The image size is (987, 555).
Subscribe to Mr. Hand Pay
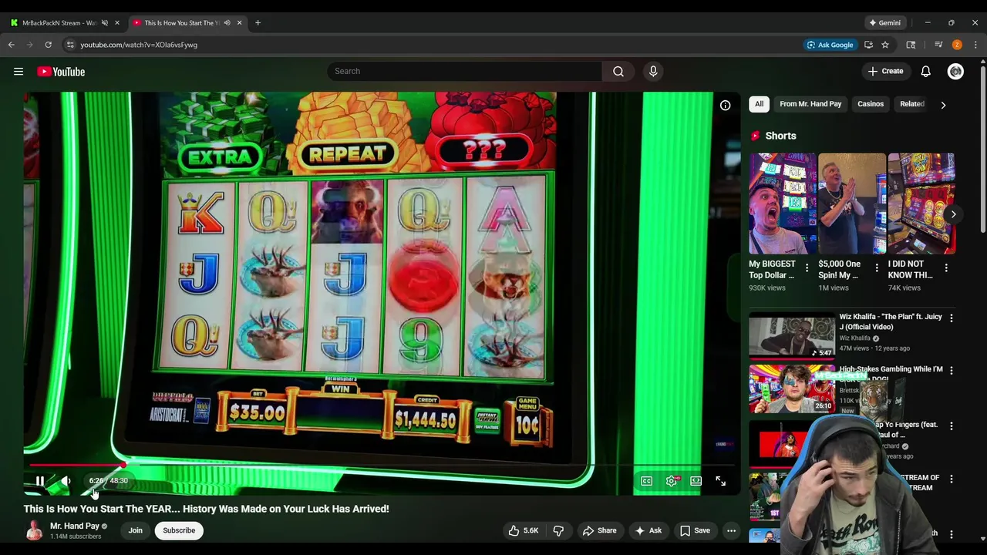179,530
